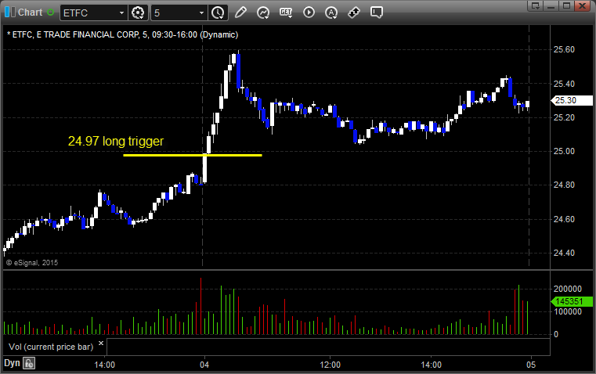Screen dimensions: 596x374
Task: Click the 04 date label on time axis
Action: 204,365
